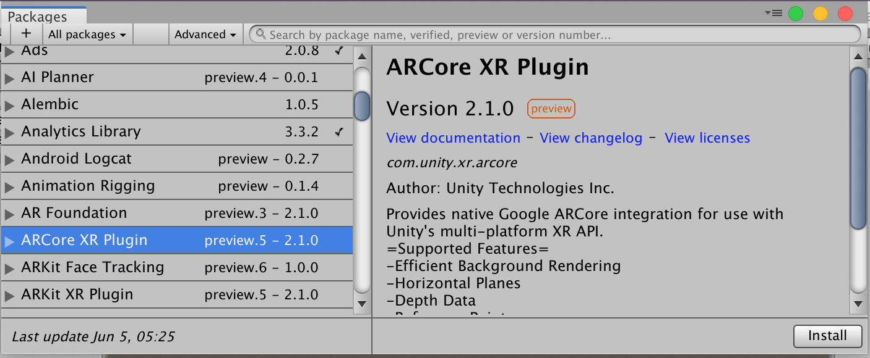Click Animation Rigging version preview - 0.1.4
Image resolution: width=870 pixels, height=358 pixels.
click(x=269, y=186)
